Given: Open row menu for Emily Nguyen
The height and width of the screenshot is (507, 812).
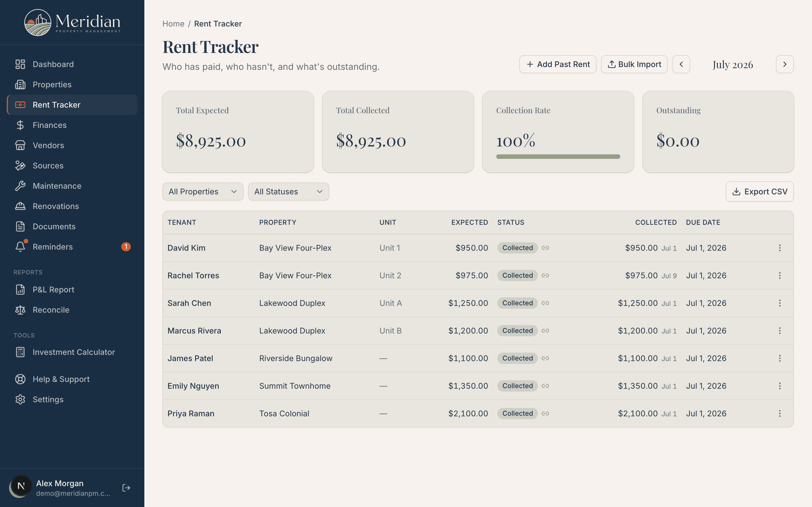Looking at the screenshot, I should click(780, 386).
